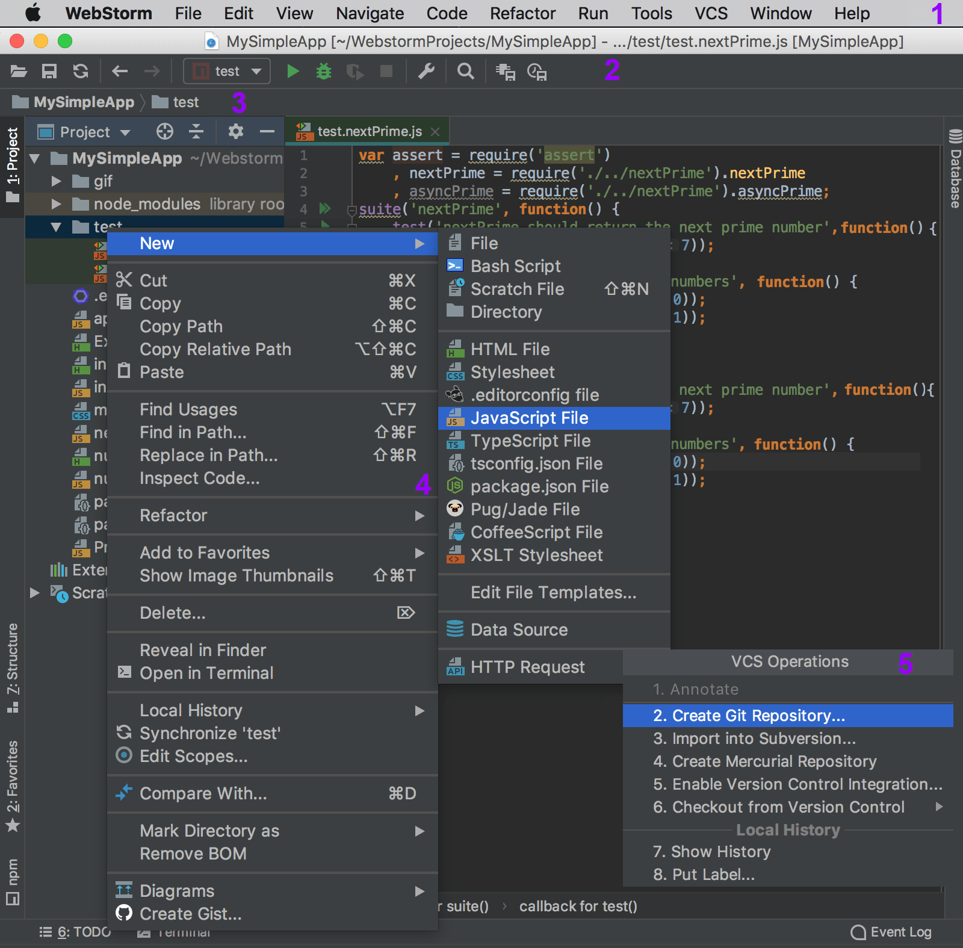Open the Navigate menu in menu bar
963x948 pixels.
(x=370, y=13)
